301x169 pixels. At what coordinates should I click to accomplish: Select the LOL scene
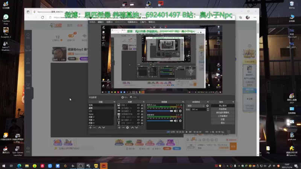(x=101, y=111)
